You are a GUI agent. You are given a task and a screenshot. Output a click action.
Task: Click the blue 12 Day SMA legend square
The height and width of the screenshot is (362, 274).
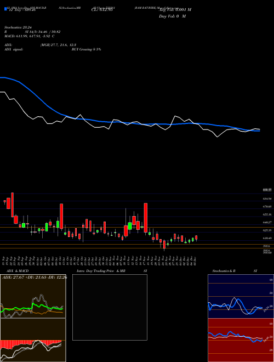(5, 9)
